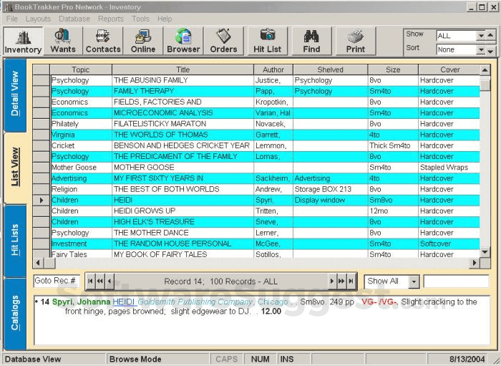Click the Find binoculars button

[x=311, y=42]
